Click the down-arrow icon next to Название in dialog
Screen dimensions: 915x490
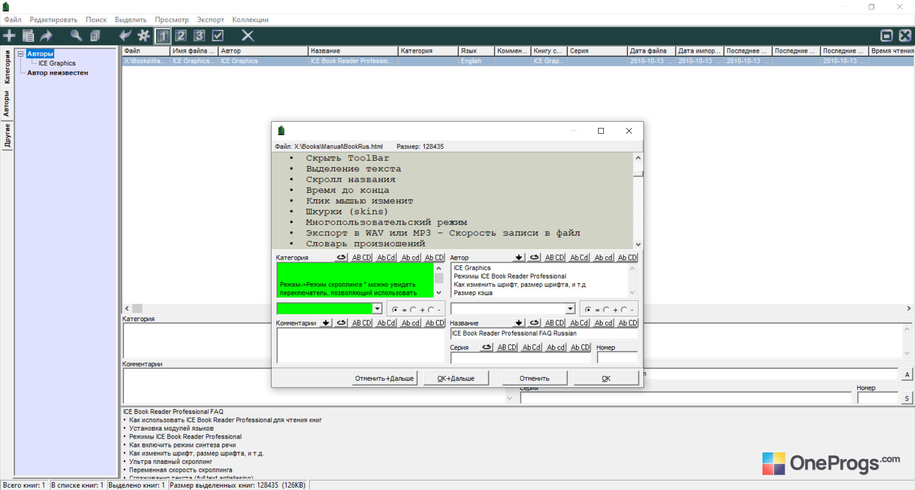click(x=519, y=323)
